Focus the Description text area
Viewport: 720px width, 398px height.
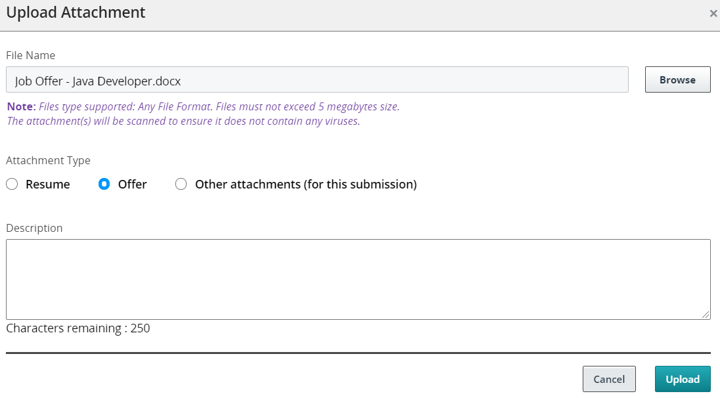(358, 279)
